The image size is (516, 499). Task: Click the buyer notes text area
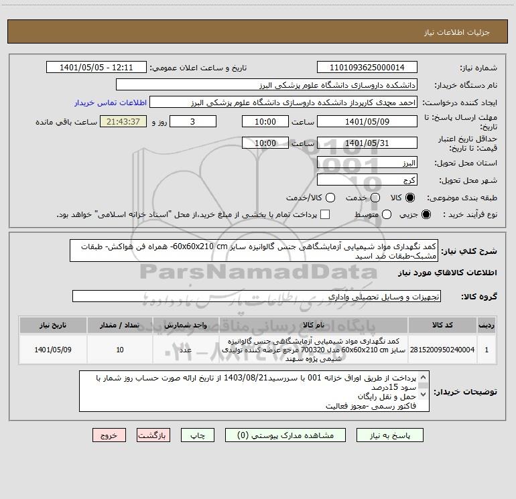(254, 391)
